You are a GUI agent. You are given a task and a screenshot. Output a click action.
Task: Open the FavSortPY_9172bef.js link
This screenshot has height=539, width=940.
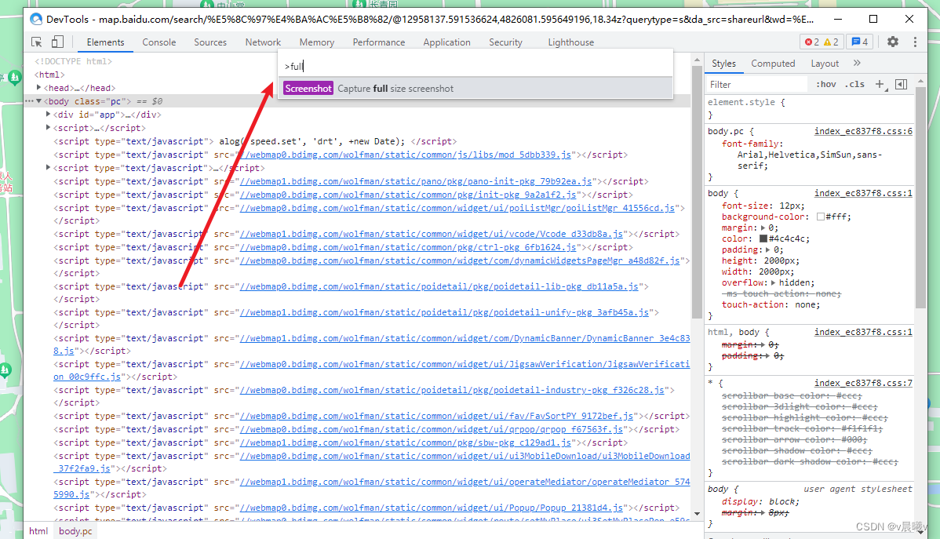coord(436,416)
